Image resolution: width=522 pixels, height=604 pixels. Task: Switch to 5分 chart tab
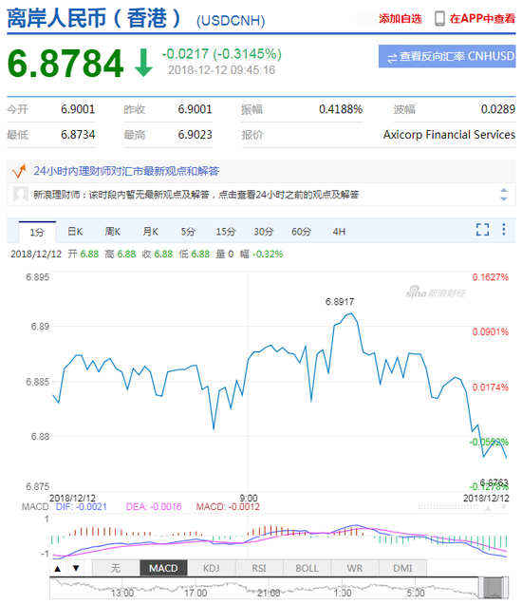pyautogui.click(x=188, y=232)
